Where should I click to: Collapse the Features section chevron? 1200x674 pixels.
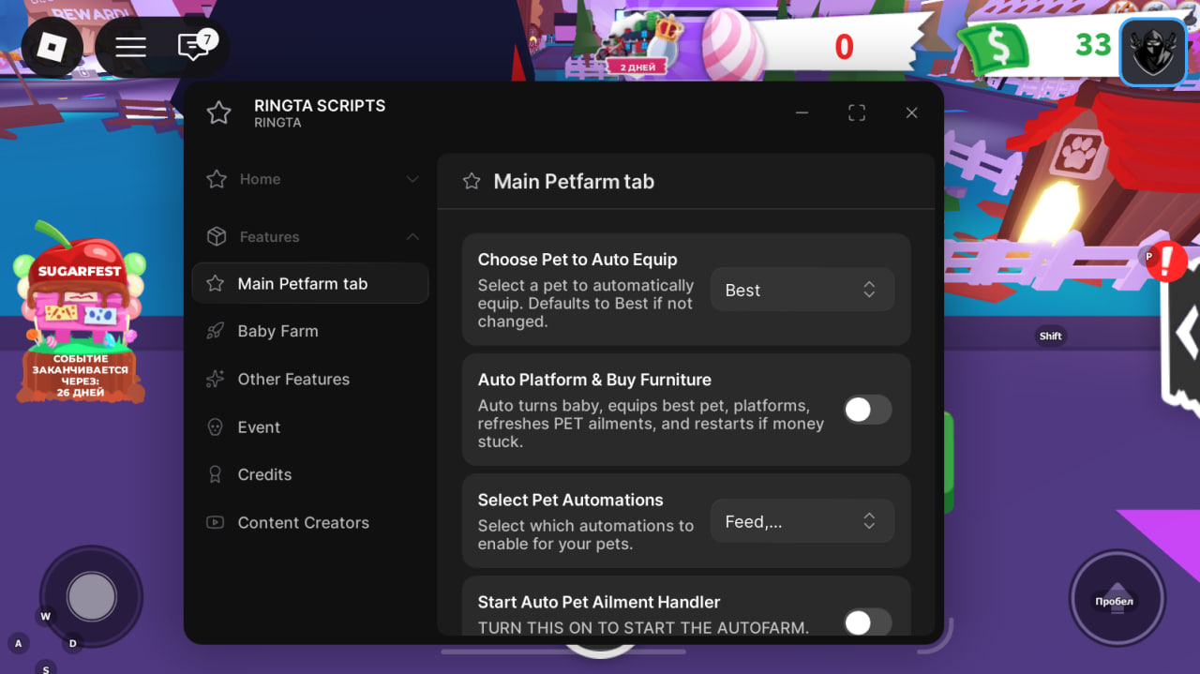(412, 237)
